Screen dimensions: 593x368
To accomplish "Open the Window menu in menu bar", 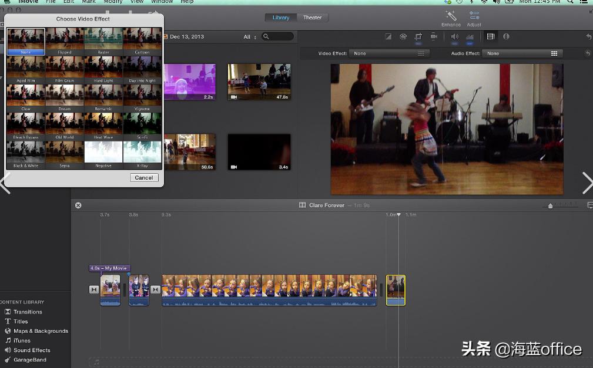I will point(162,2).
